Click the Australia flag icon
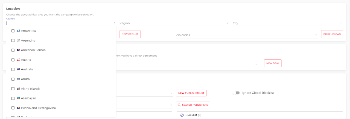350x119 pixels. [18, 69]
